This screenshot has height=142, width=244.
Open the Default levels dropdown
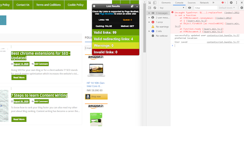click(x=227, y=8)
